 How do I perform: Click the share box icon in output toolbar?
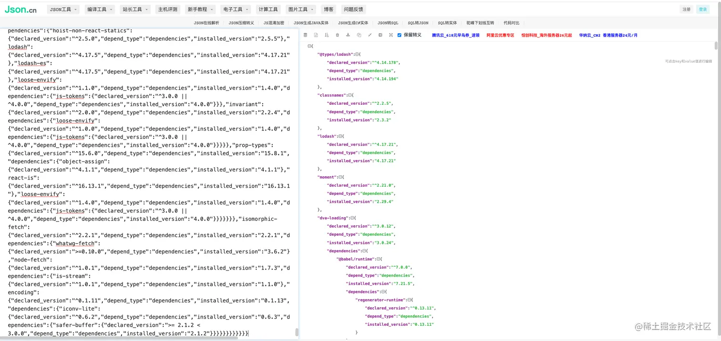[380, 35]
